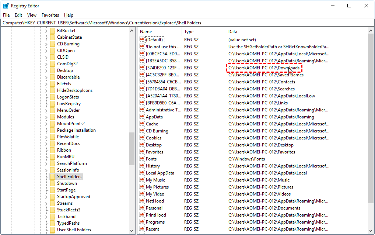Click the string icon beside Cache value

142,124
